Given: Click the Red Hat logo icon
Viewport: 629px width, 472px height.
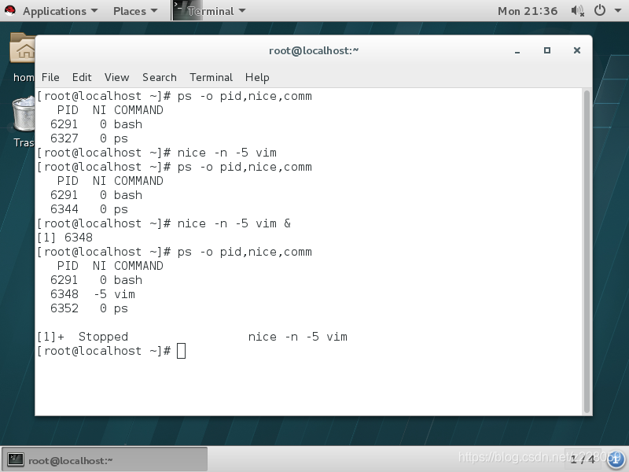Looking at the screenshot, I should 10,10.
